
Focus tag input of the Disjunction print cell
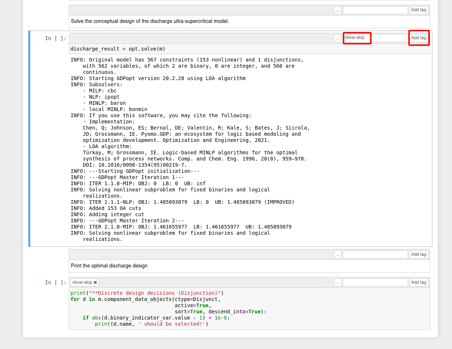click(375, 282)
